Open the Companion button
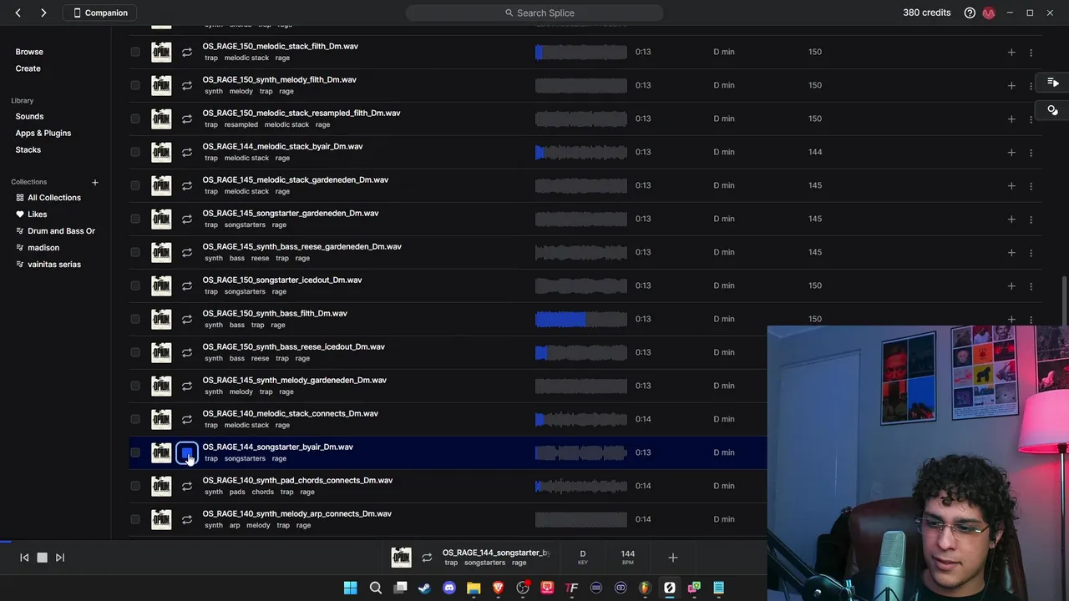 point(101,13)
